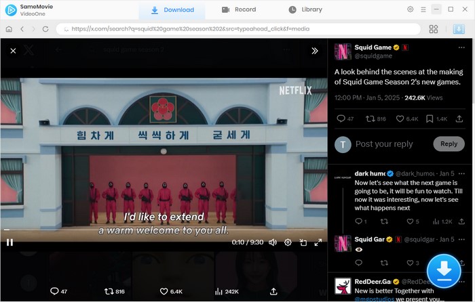Pause the playing video
Image resolution: width=475 pixels, height=302 pixels.
click(9, 242)
